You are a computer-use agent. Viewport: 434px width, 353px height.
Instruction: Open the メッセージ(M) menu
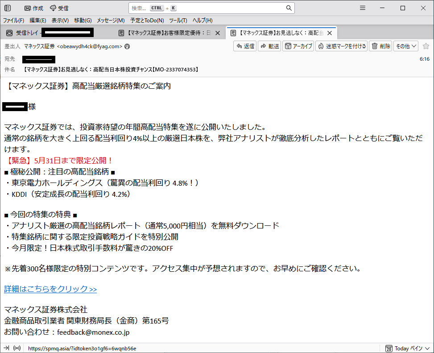tap(111, 20)
